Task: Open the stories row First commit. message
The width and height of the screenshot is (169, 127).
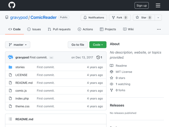Action: click(x=46, y=67)
